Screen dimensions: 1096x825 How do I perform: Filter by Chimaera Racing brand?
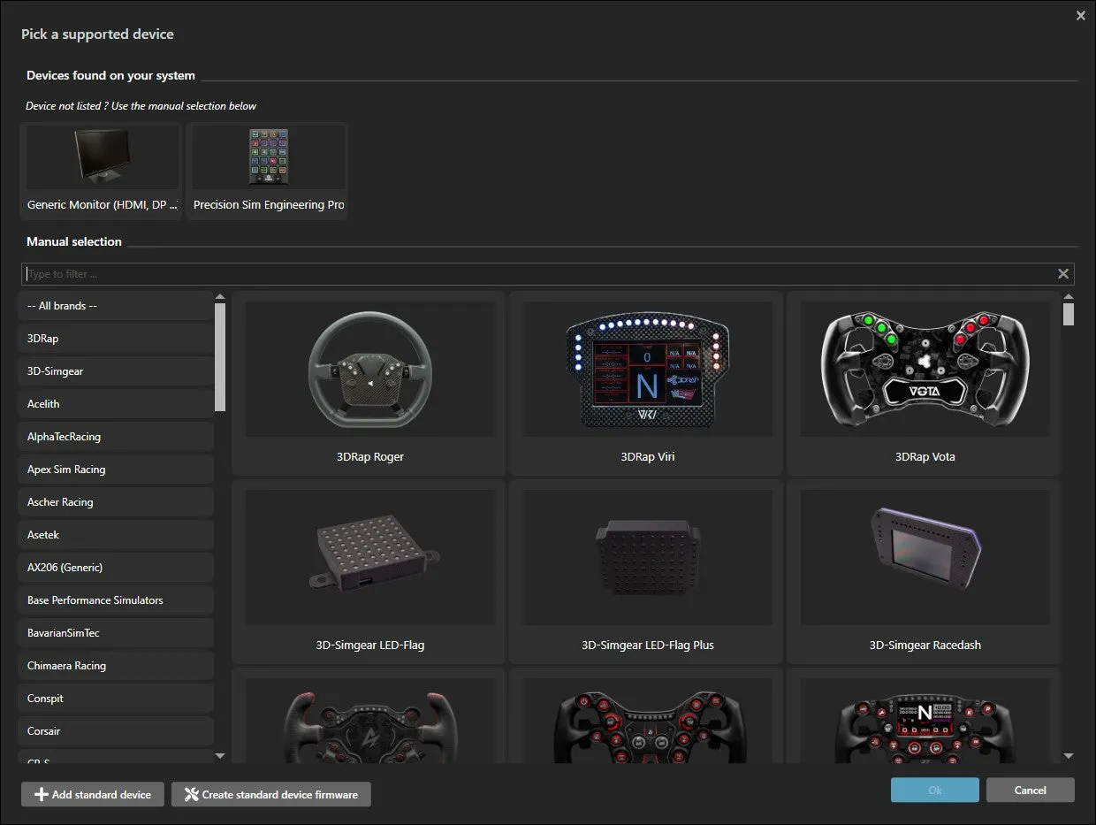pyautogui.click(x=116, y=666)
